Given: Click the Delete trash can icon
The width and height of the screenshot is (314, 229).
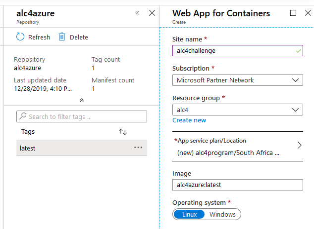Looking at the screenshot, I should pyautogui.click(x=62, y=37).
